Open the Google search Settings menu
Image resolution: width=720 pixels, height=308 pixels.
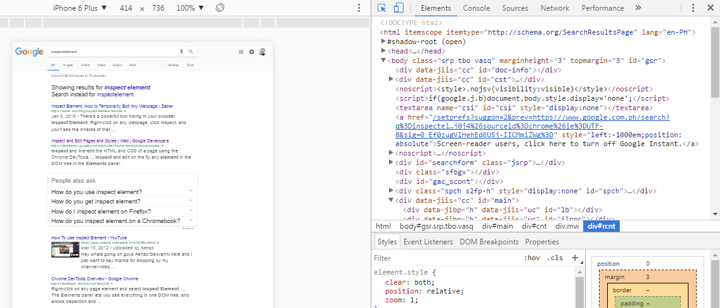pyautogui.click(x=173, y=65)
